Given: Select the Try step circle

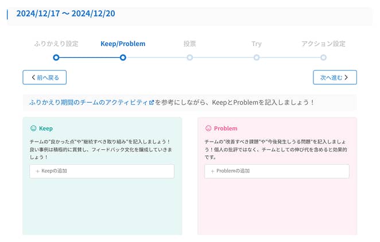Looking at the screenshot, I should point(257,57).
